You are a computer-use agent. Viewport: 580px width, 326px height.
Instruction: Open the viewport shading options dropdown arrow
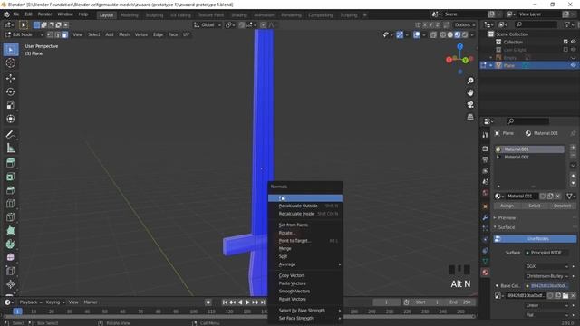(x=472, y=34)
